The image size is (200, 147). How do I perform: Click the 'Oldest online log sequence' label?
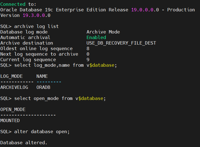click(x=36, y=48)
